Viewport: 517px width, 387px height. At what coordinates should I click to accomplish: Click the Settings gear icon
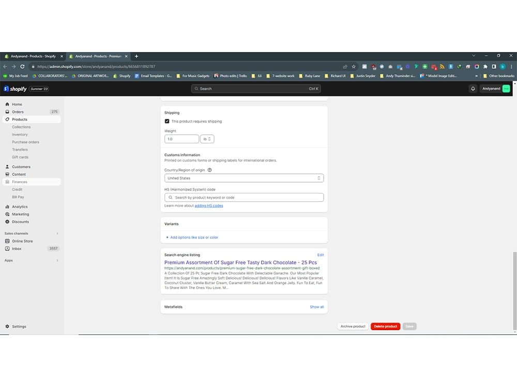7,327
